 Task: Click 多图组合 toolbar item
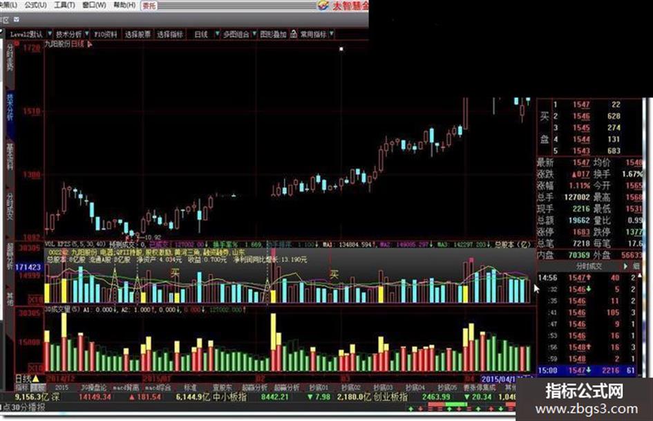pos(236,35)
